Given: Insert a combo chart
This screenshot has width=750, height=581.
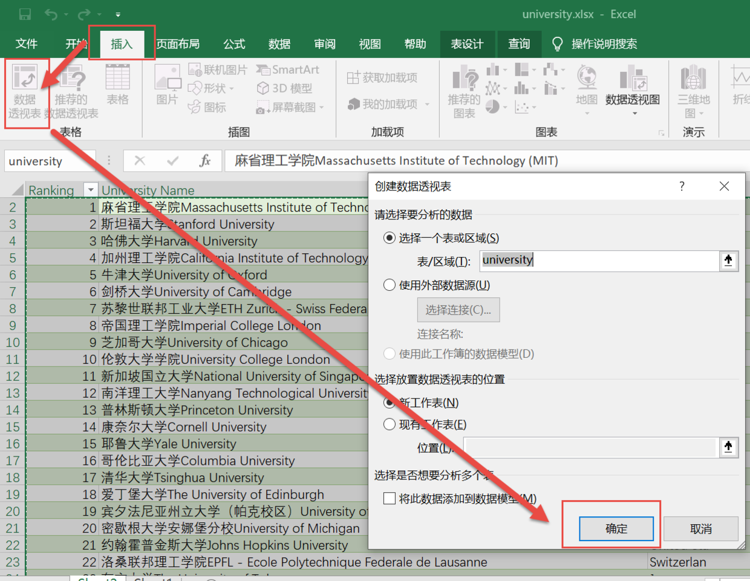Looking at the screenshot, I should 550,88.
